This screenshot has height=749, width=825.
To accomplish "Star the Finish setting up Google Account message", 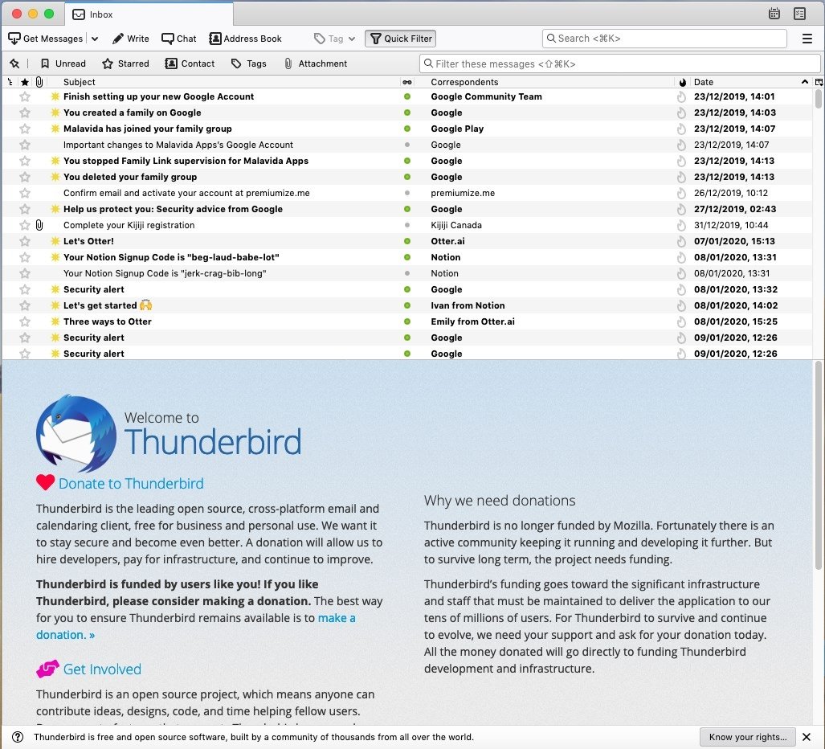I will click(x=25, y=97).
